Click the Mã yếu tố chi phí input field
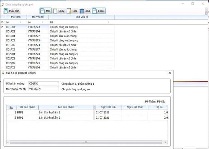The height and width of the screenshot is (149, 209). click(43, 89)
